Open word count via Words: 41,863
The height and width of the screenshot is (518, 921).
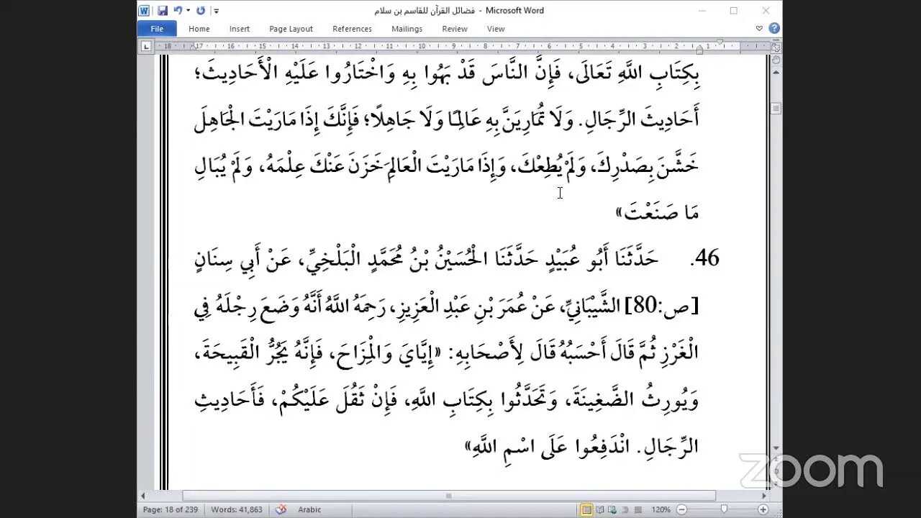pos(236,509)
